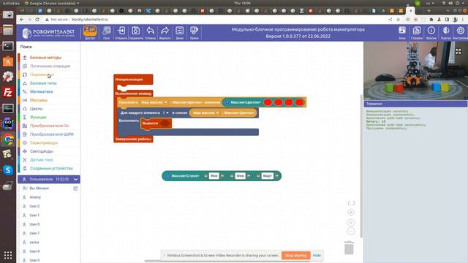The width and height of the screenshot is (468, 263).
Task: Click the Доступ access button
Action: click(90, 32)
